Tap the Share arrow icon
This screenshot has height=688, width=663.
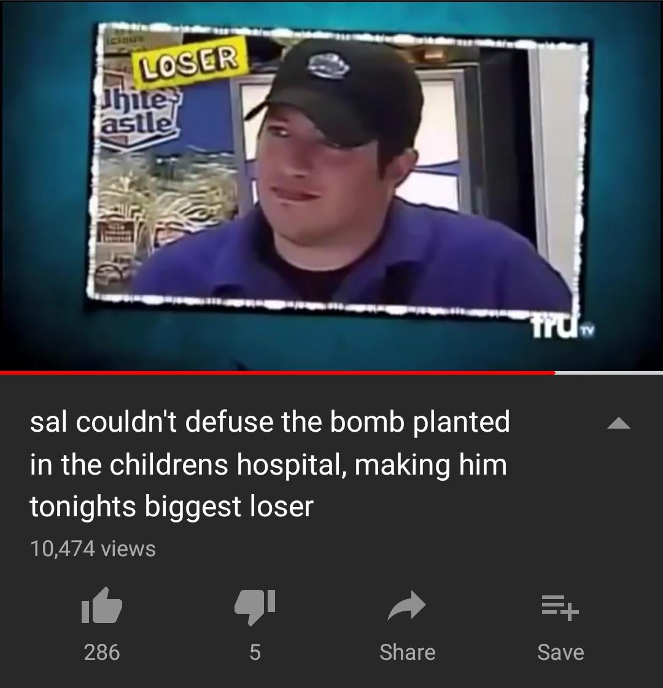tap(407, 606)
